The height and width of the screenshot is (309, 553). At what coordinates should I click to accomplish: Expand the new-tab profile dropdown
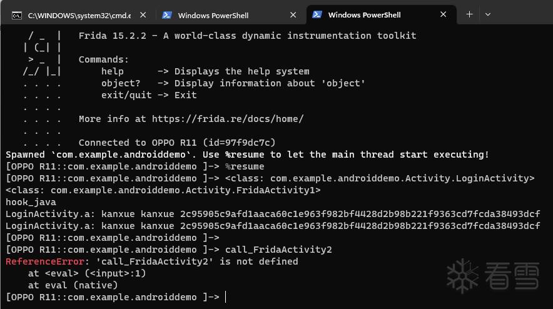(x=488, y=14)
